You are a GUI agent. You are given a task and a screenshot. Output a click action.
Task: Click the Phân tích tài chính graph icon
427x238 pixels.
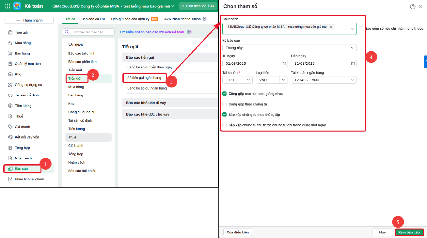point(10,179)
